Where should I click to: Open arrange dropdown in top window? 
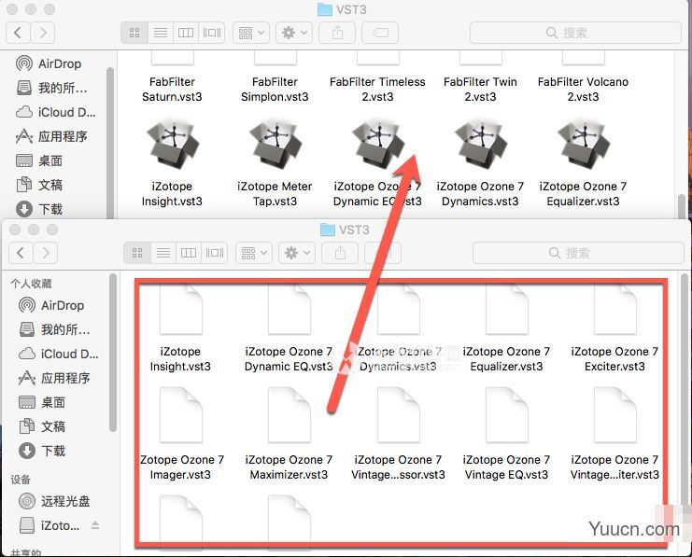coord(250,33)
